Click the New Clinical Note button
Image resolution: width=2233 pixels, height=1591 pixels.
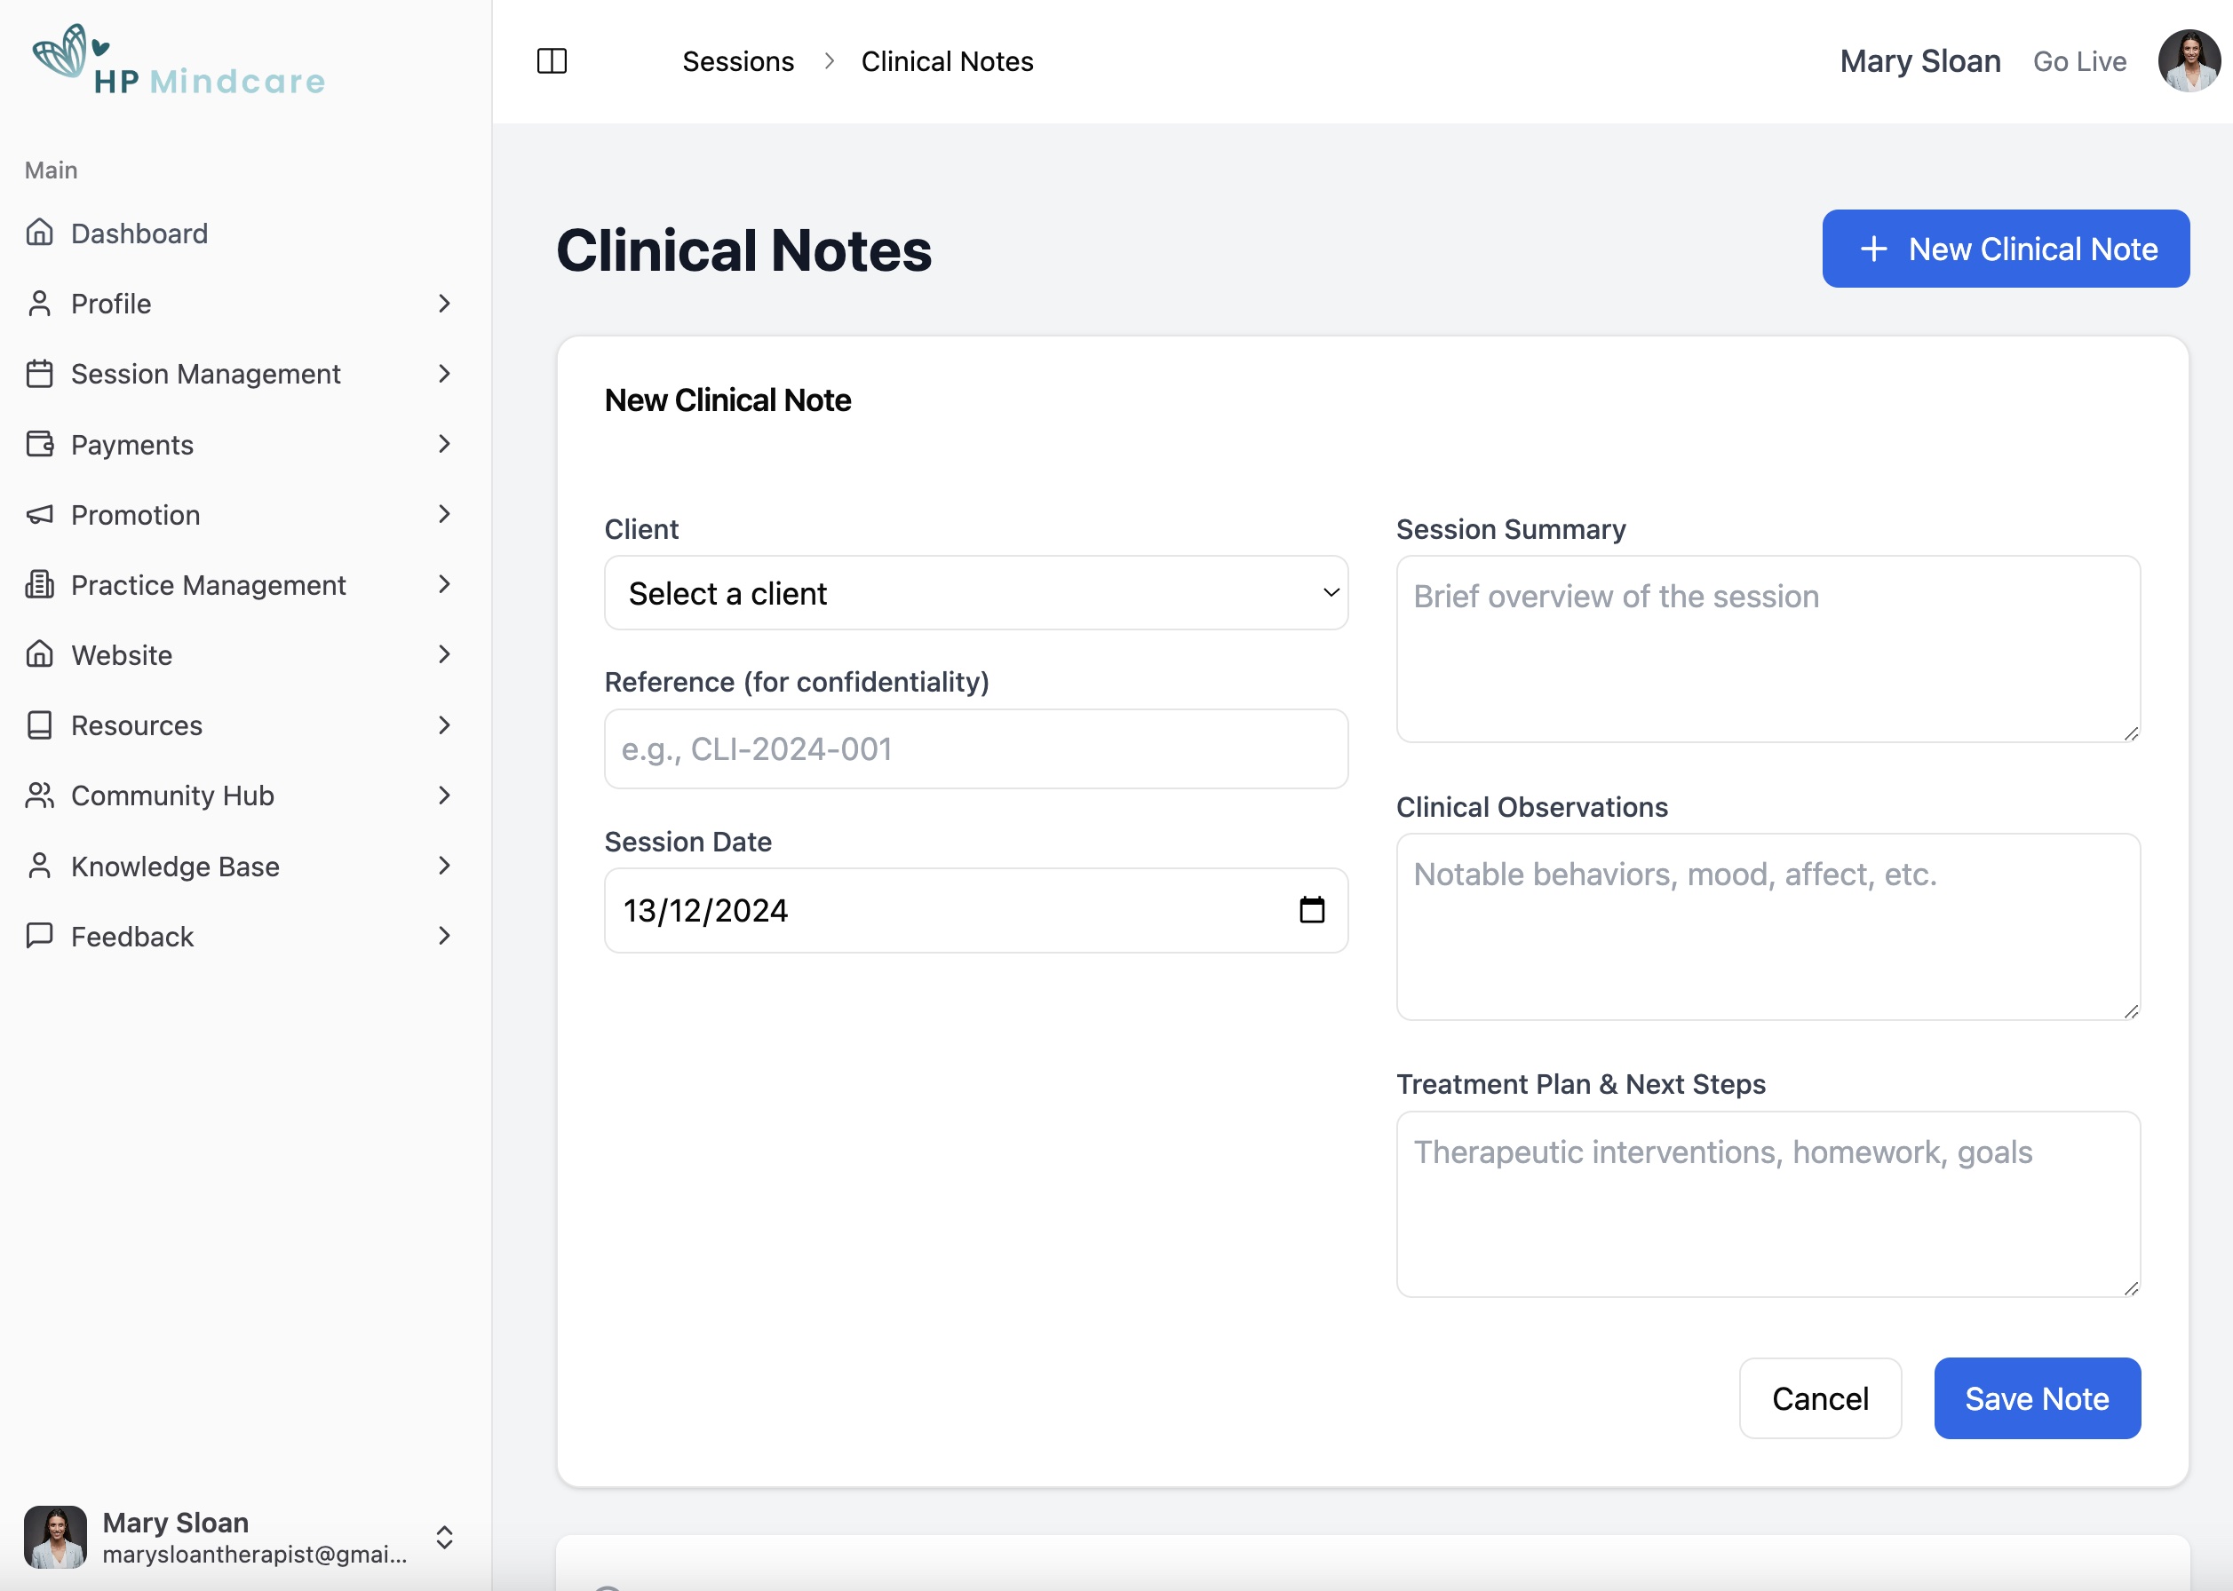[x=2006, y=248]
